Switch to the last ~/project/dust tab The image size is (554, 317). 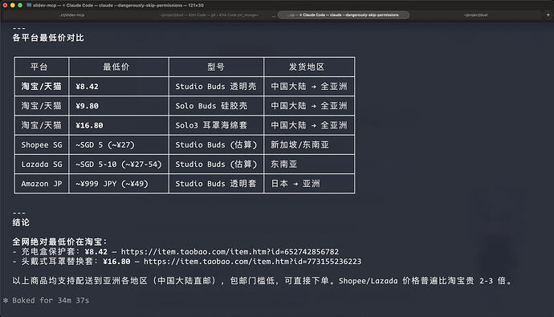[476, 14]
